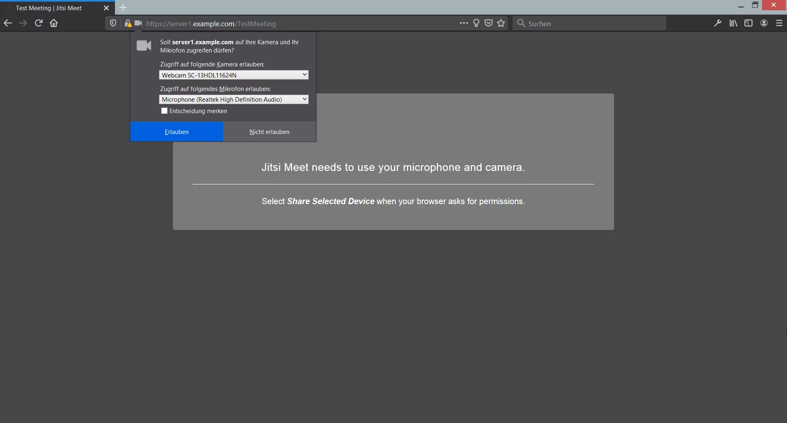787x423 pixels.
Task: Close the Firefox window
Action: pyautogui.click(x=773, y=5)
